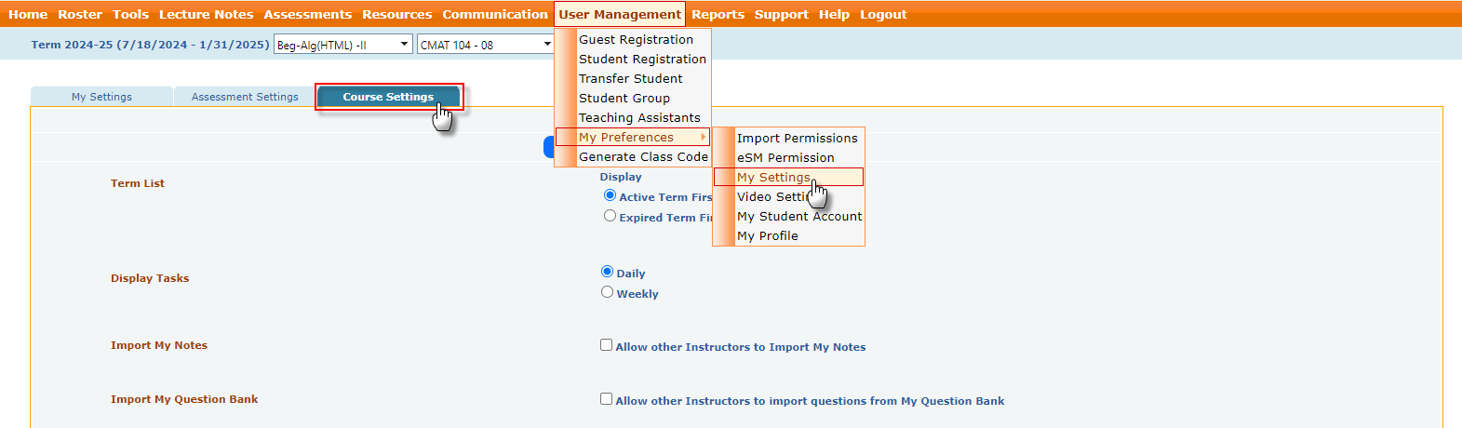This screenshot has width=1462, height=428.
Task: Go to Home in the navigation bar
Action: pos(28,15)
